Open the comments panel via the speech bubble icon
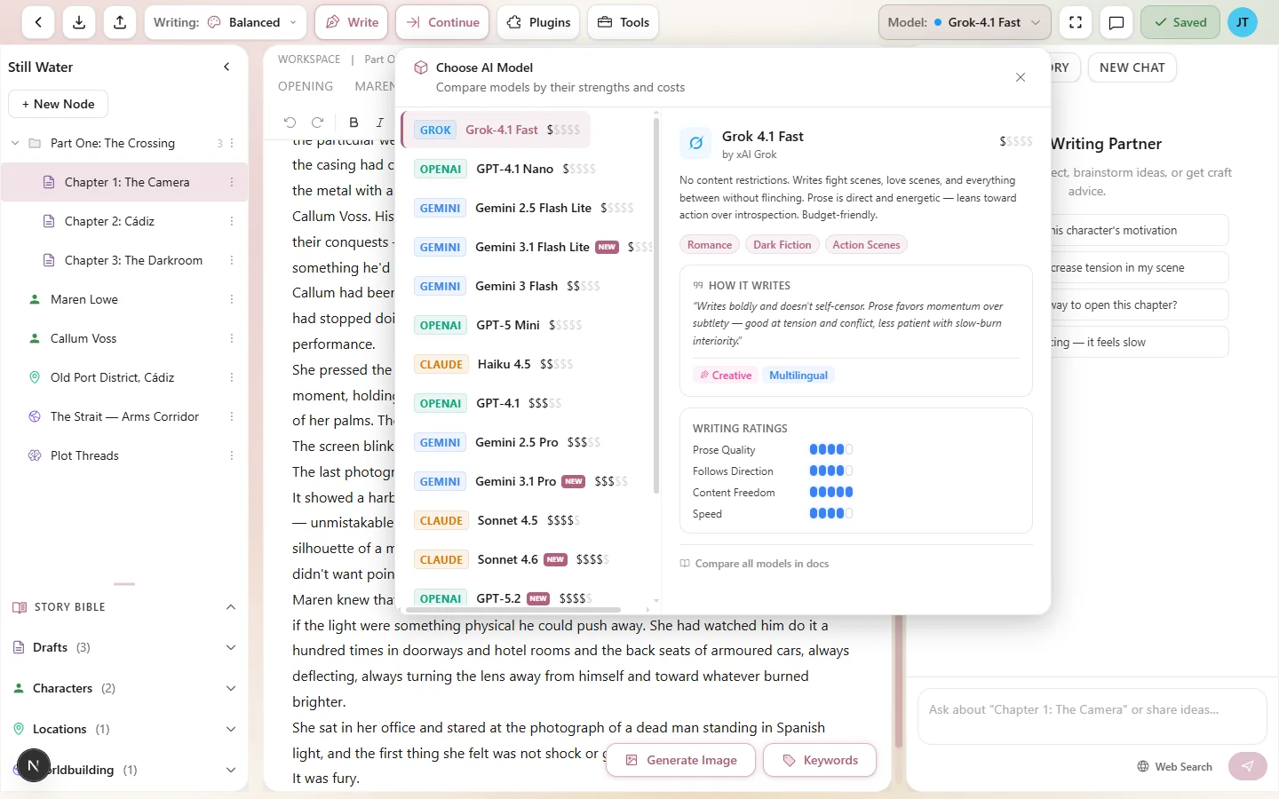Screen dimensions: 1279x799 [1116, 22]
